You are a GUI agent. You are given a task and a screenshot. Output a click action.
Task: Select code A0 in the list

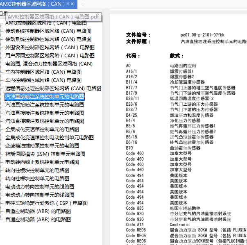128,66
